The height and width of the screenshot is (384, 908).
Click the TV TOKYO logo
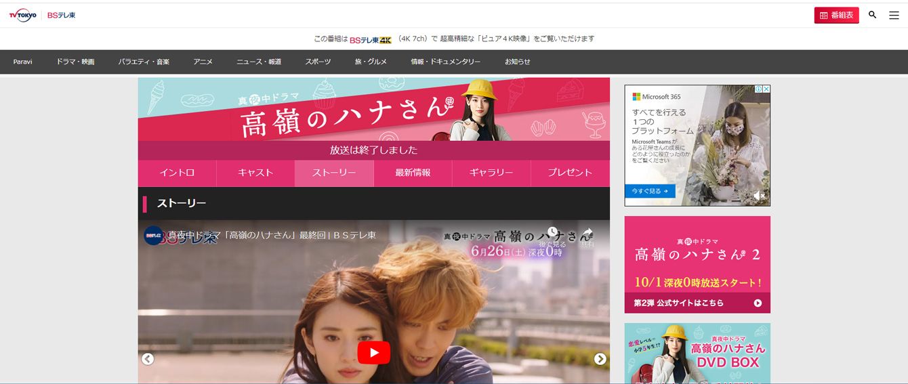point(23,15)
